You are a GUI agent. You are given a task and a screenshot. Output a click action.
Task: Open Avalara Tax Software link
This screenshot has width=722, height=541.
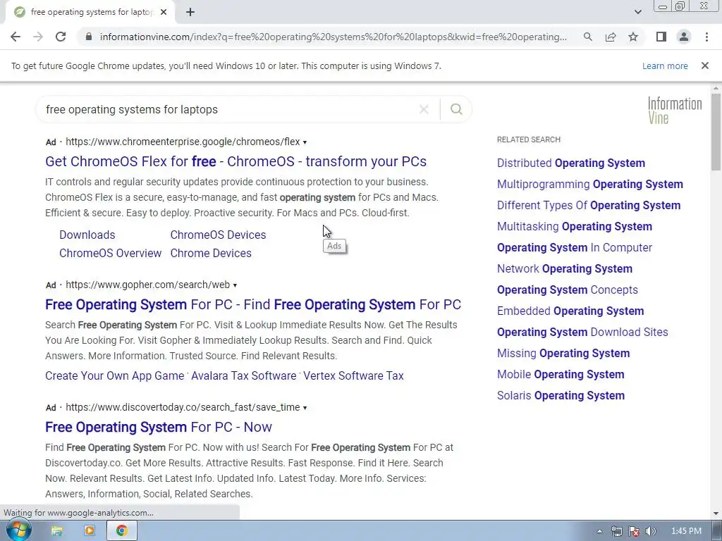[x=243, y=376]
